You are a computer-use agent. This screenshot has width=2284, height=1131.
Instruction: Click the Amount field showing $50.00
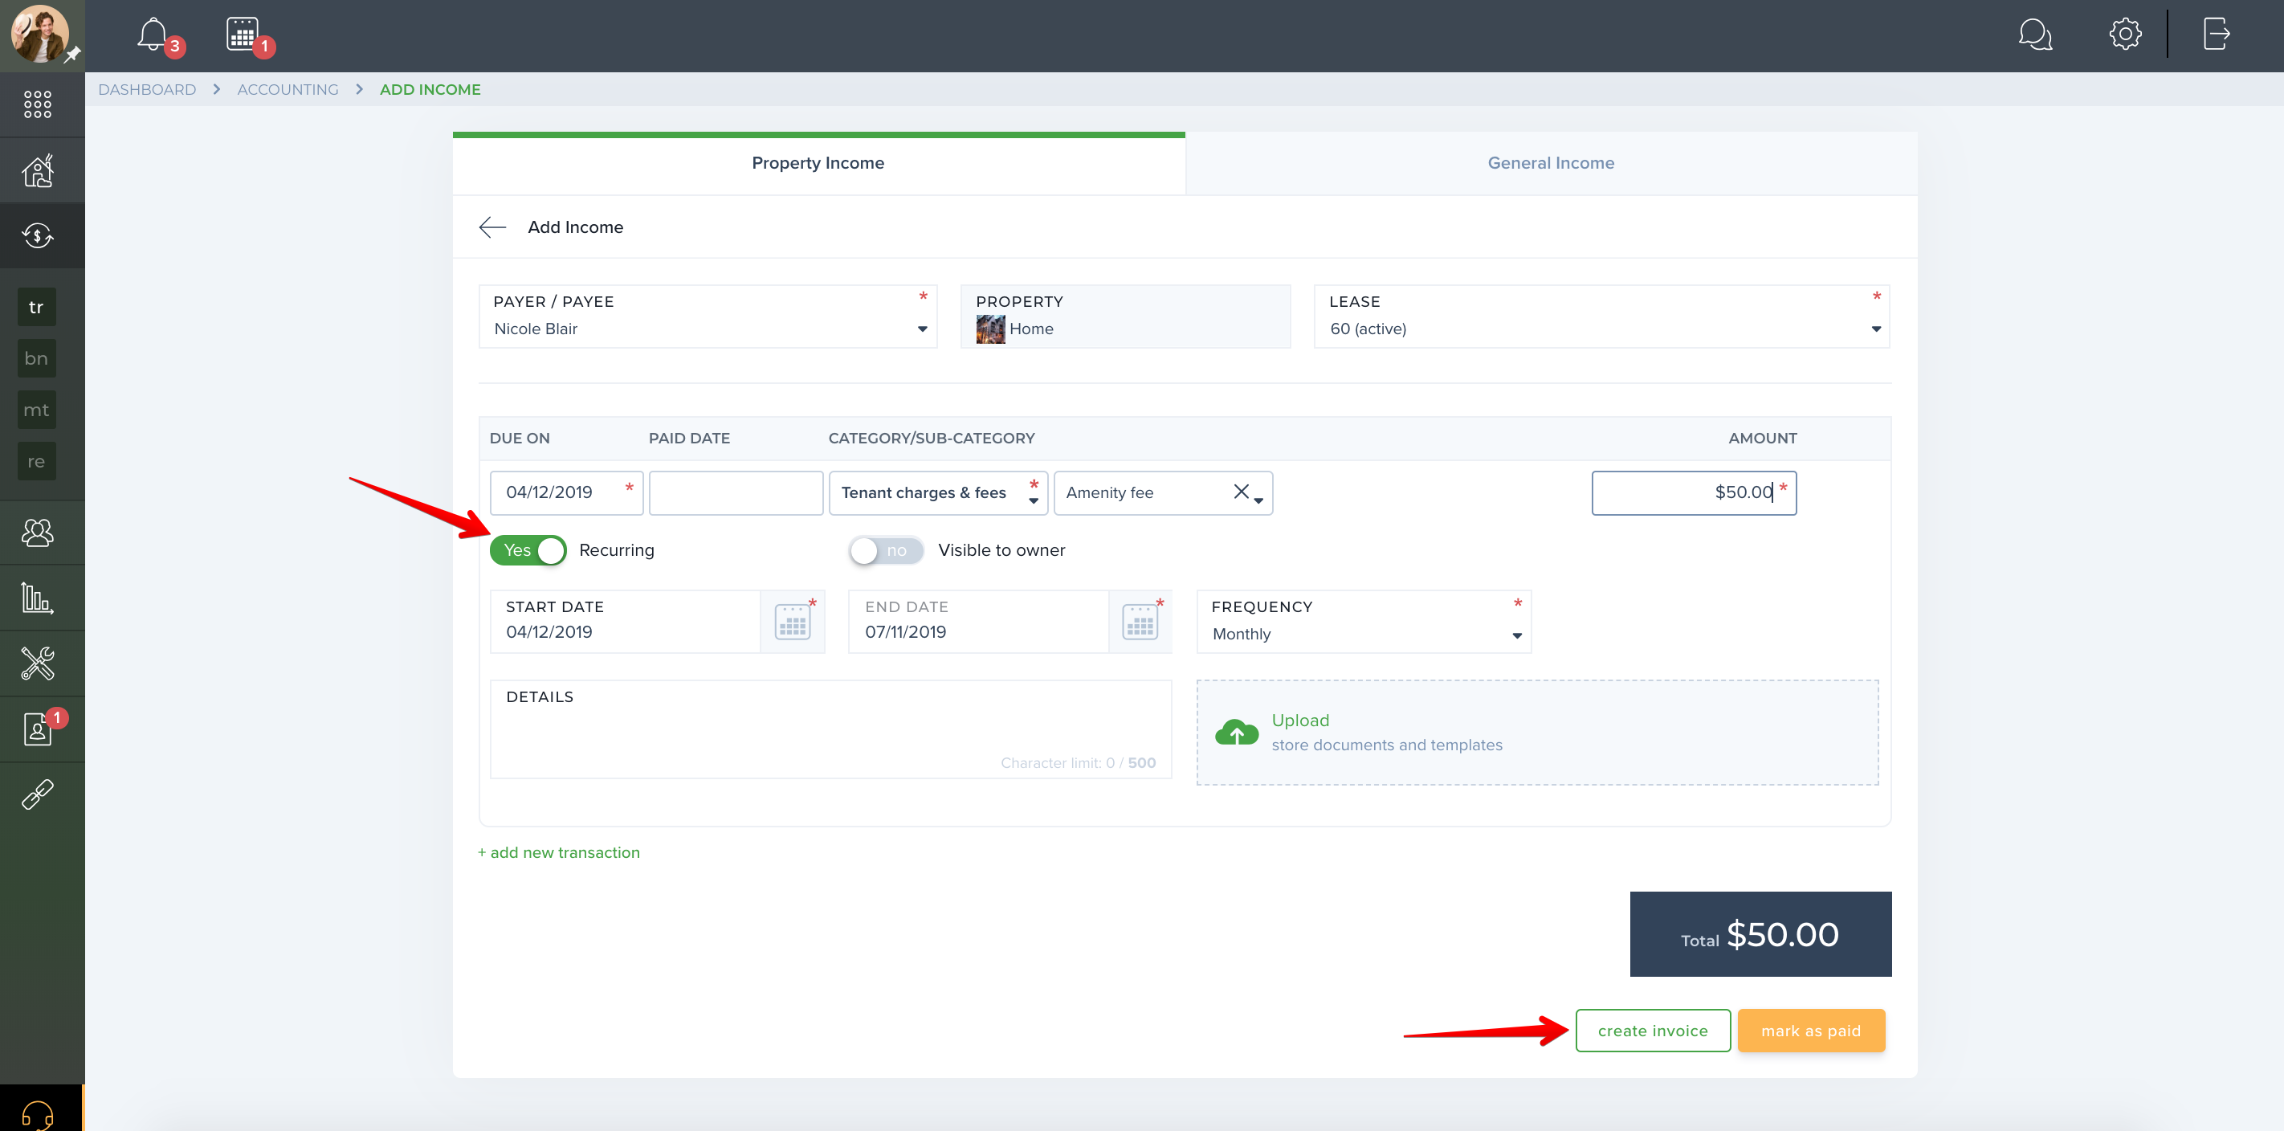[x=1694, y=492]
